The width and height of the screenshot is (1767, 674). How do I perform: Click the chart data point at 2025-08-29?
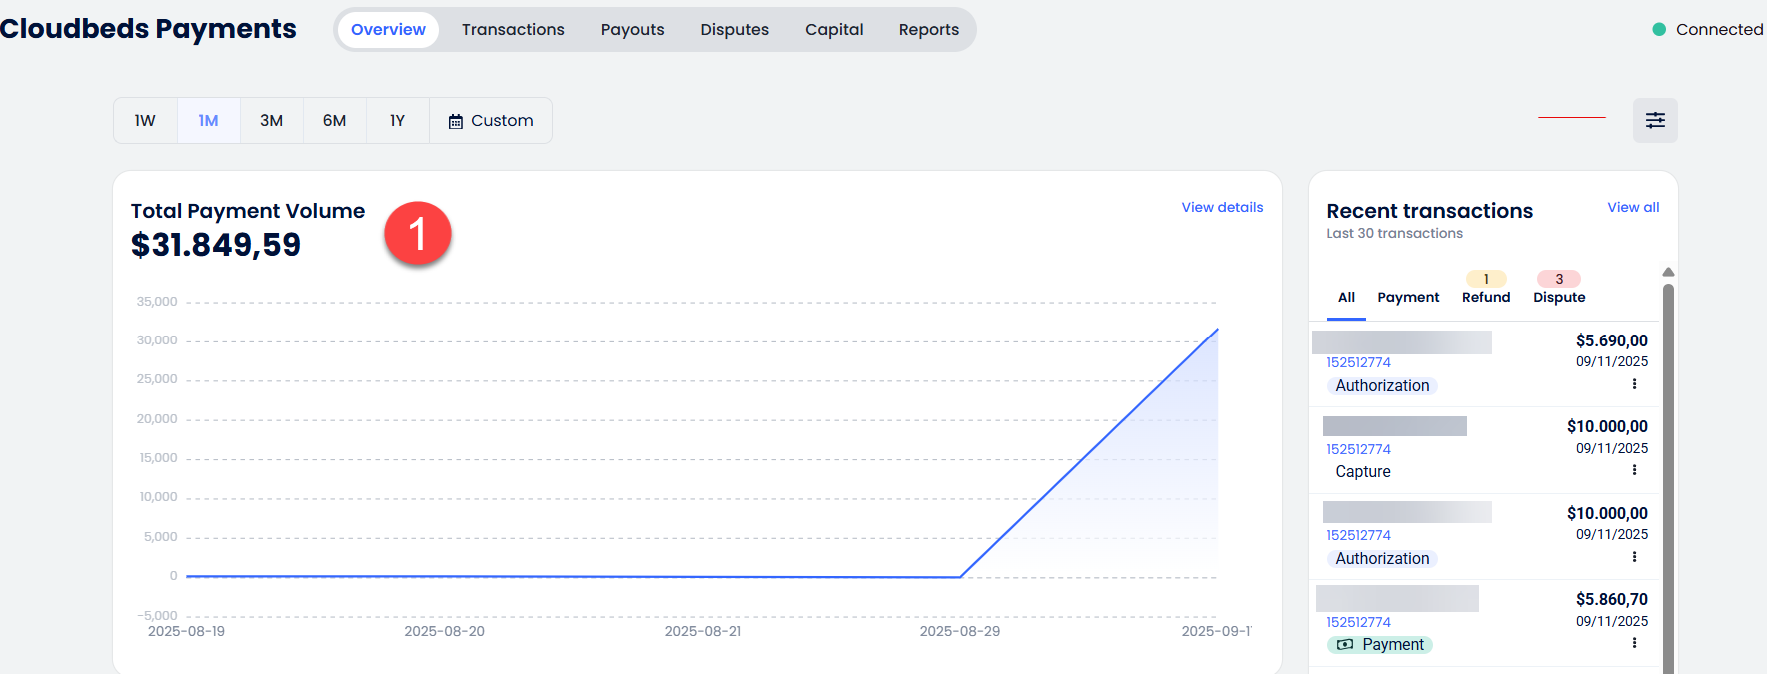[x=960, y=577]
